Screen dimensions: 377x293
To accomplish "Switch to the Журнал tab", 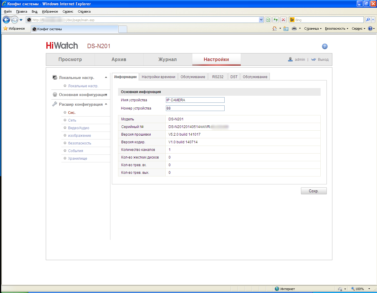I will 168,59.
